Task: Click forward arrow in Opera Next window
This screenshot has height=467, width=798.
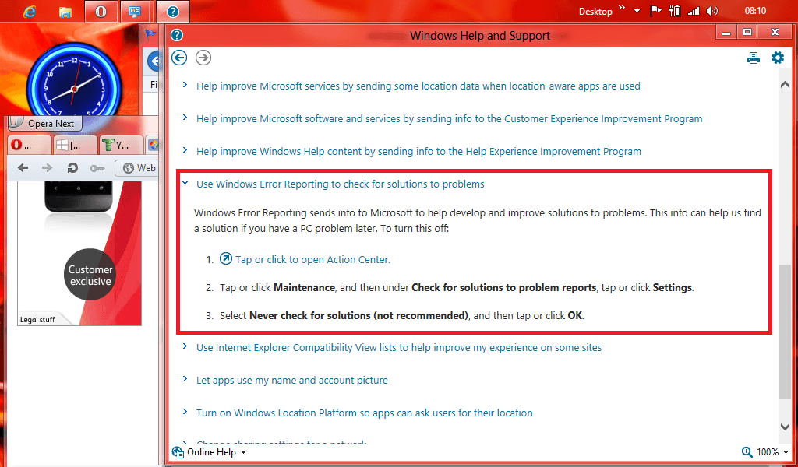Action: 48,167
